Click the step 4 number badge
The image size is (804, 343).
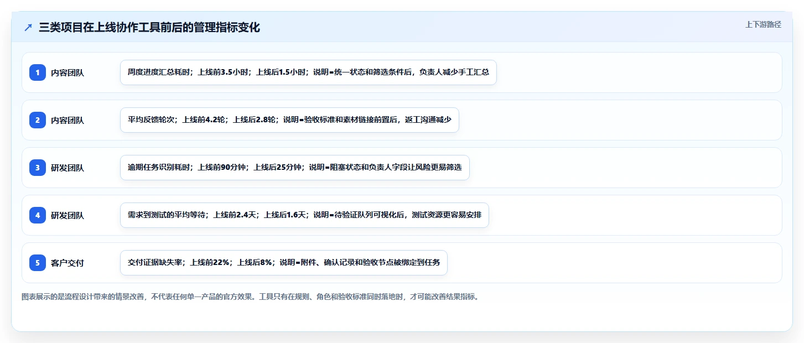[x=38, y=215]
